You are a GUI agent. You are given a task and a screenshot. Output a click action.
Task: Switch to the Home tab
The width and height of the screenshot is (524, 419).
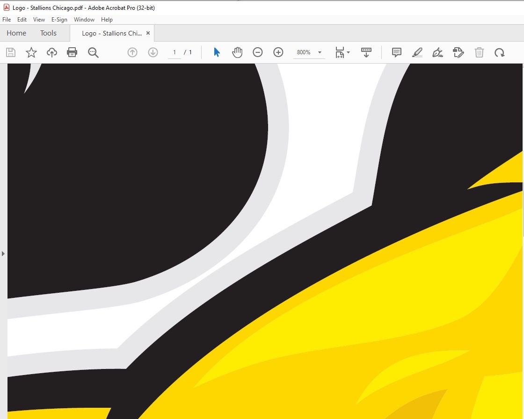click(16, 33)
